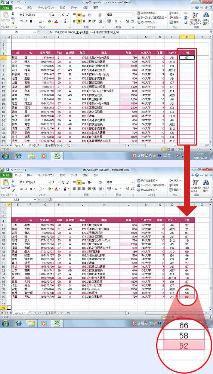Screen dimensions: 213x374
Task: Click the AutoSum sigma icon in the P5 window
Action: click(x=186, y=13)
